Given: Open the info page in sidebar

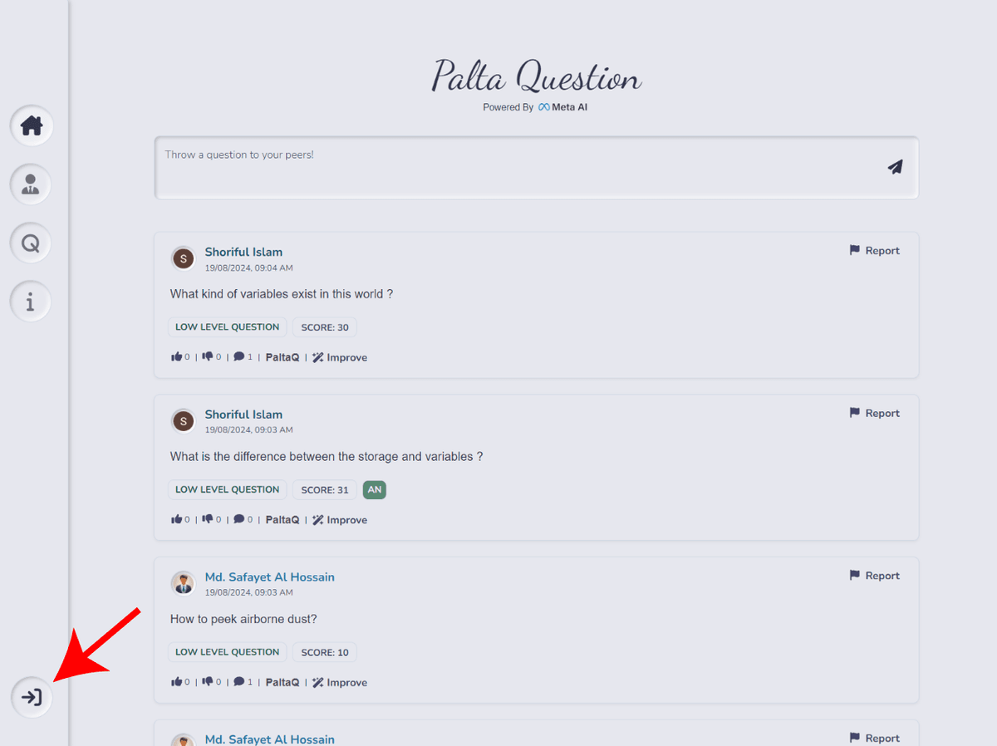Looking at the screenshot, I should [x=31, y=302].
